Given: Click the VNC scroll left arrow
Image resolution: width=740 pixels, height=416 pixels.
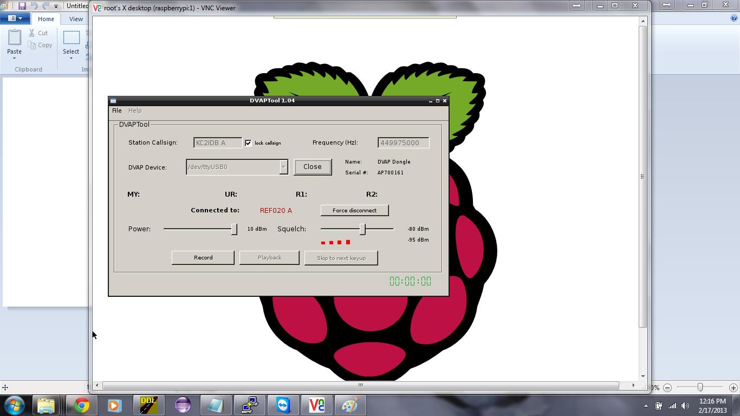Looking at the screenshot, I should tap(97, 386).
